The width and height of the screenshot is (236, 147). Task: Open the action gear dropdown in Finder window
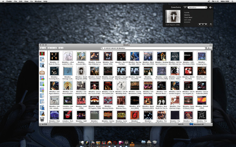209,48
